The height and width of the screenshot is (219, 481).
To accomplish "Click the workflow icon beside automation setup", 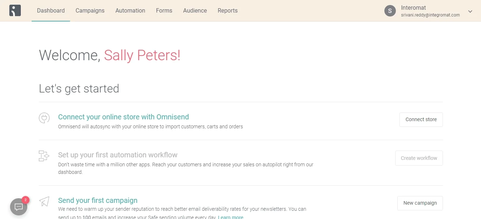I will click(44, 156).
